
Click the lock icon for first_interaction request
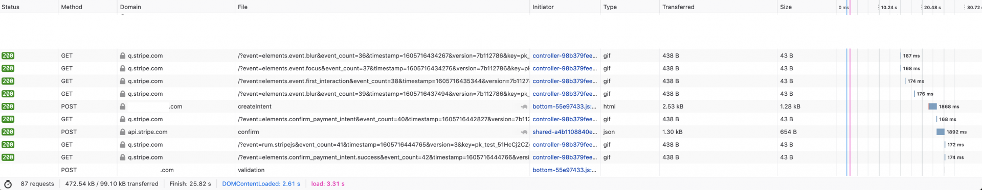click(x=123, y=81)
